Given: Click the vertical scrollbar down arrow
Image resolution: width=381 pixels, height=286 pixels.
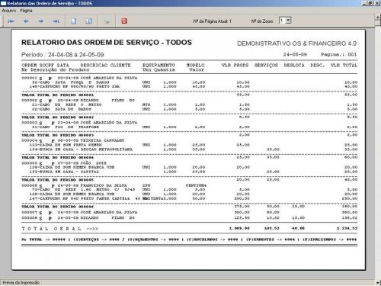Looking at the screenshot, I should click(378, 282).
